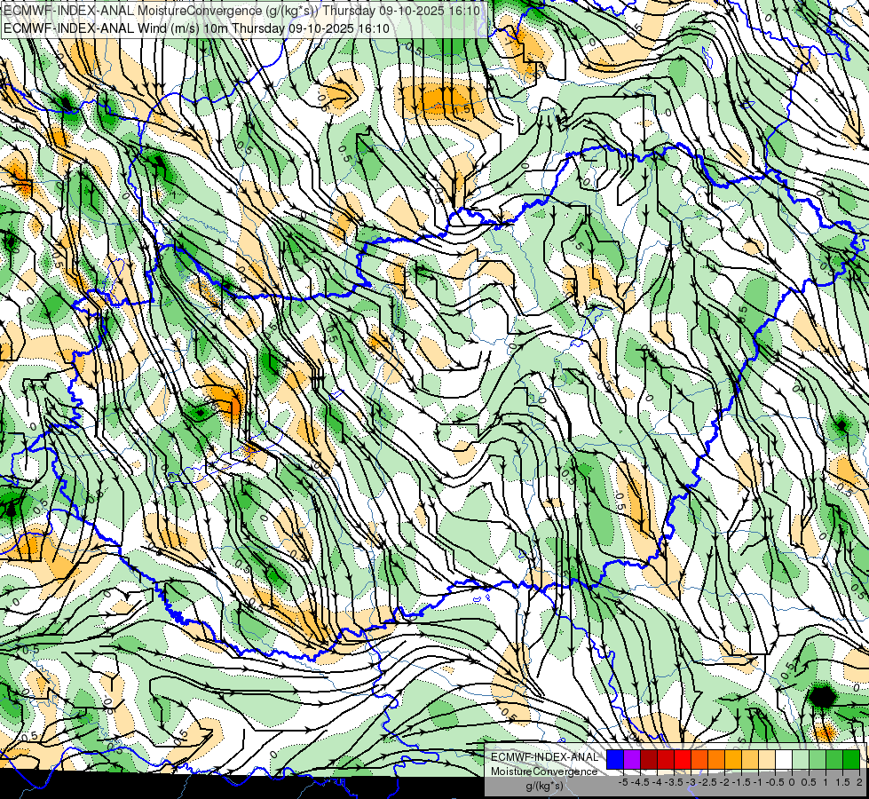Screen dimensions: 869x799
Task: Click the MoistureConvergence title line at top
Action: 241,11
